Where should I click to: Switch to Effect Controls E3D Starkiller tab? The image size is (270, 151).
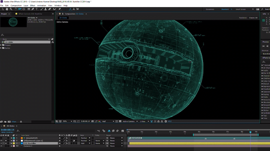31,14
